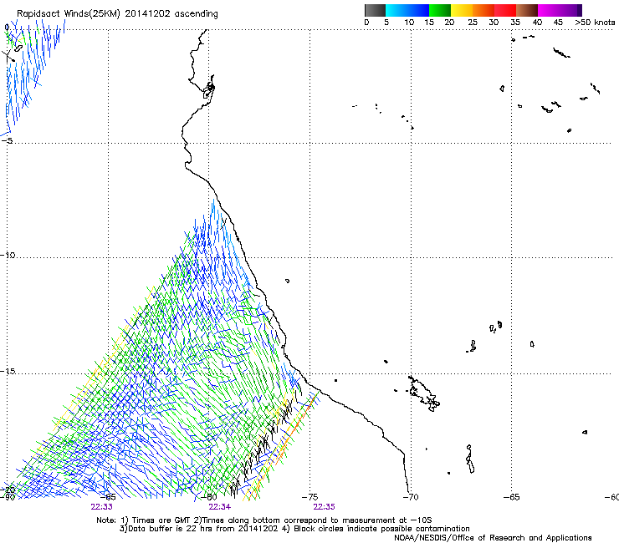Click the "-65" longitude axis label
This screenshot has width=619, height=543.
coord(512,497)
